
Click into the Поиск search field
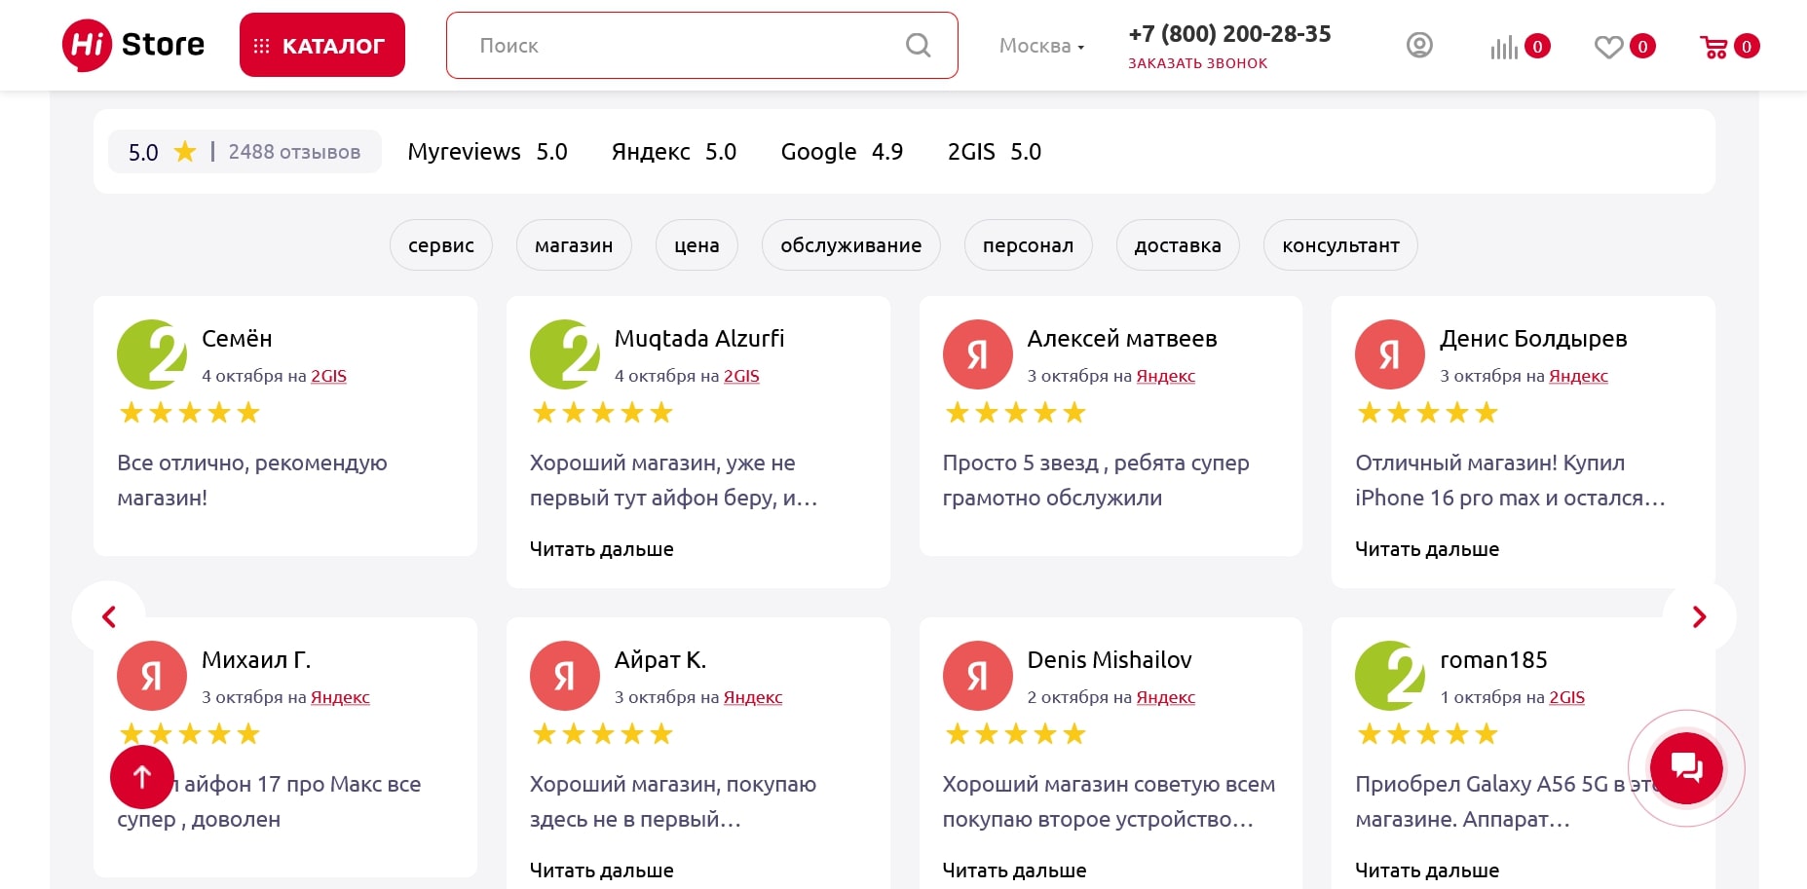(682, 46)
